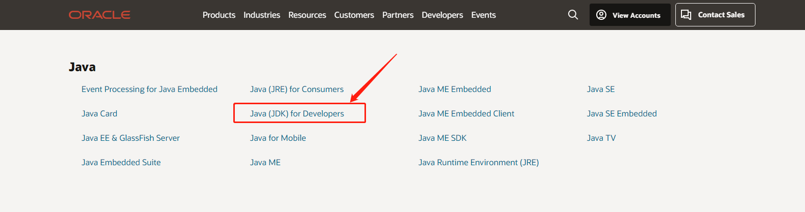Open the Java TV link
Viewport: 805px width, 212px height.
click(x=601, y=138)
